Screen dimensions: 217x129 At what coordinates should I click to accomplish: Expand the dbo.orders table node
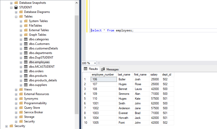[x=21, y=71]
